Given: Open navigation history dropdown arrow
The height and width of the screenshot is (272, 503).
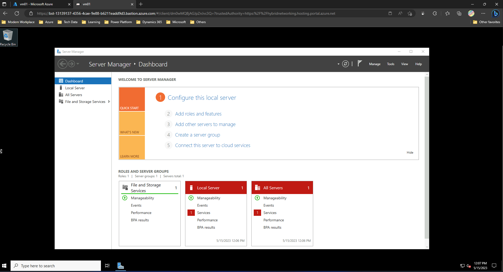Looking at the screenshot, I should tap(78, 64).
